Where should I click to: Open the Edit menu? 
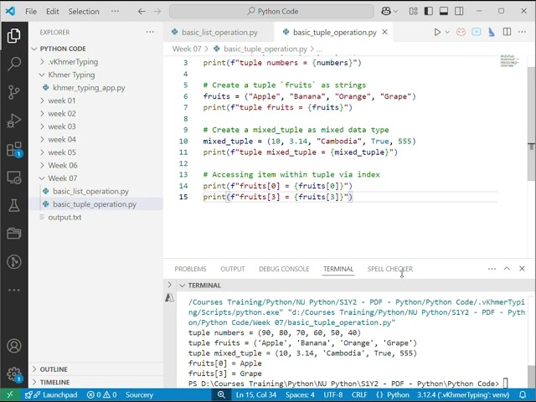click(x=52, y=11)
